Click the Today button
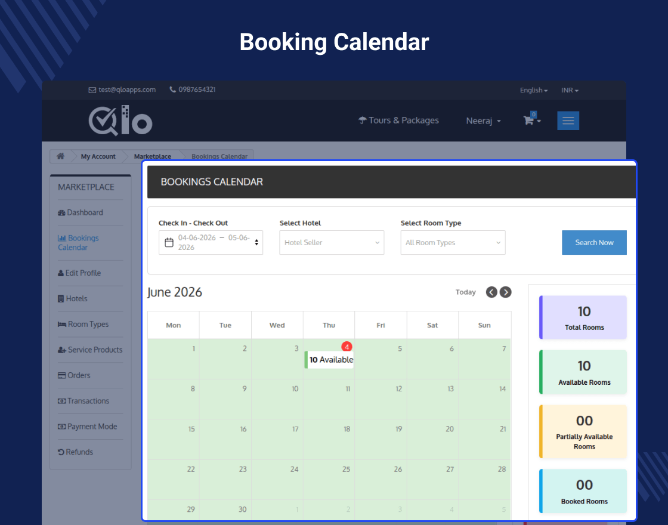This screenshot has height=525, width=668. 466,292
